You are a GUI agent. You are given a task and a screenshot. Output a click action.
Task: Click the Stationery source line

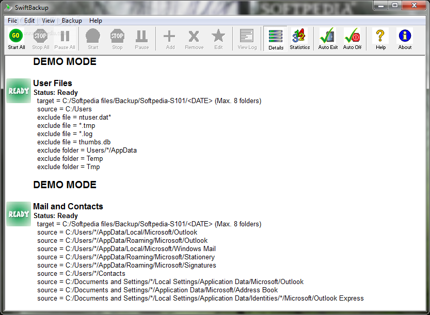click(x=126, y=257)
